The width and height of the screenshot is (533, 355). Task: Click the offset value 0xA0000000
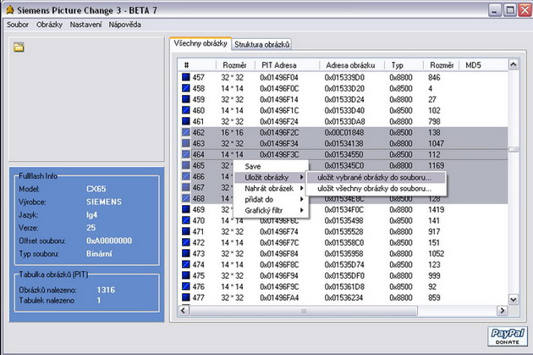[109, 241]
